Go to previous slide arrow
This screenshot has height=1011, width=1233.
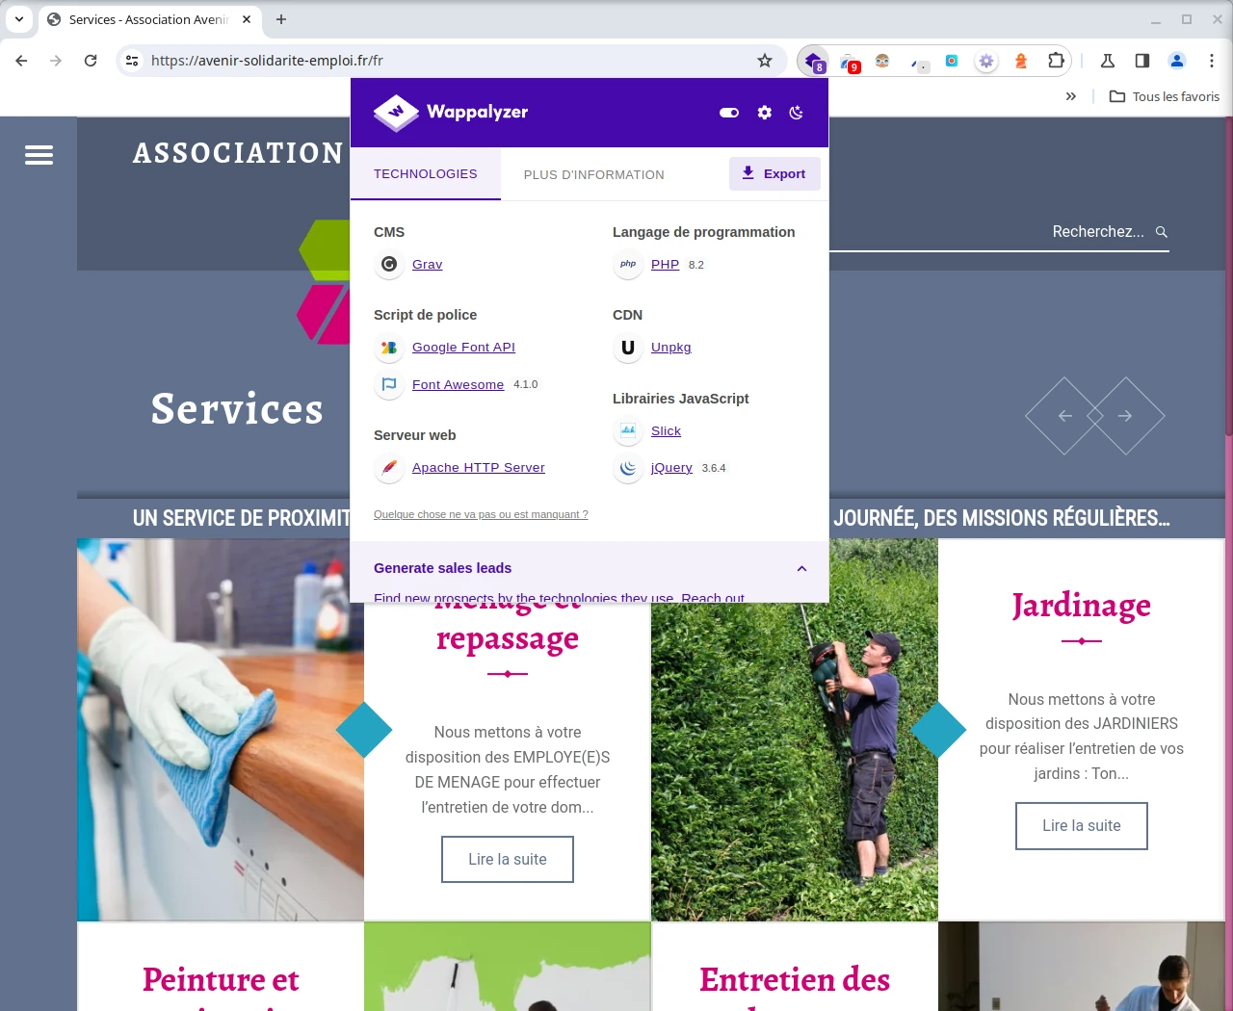pos(1064,416)
